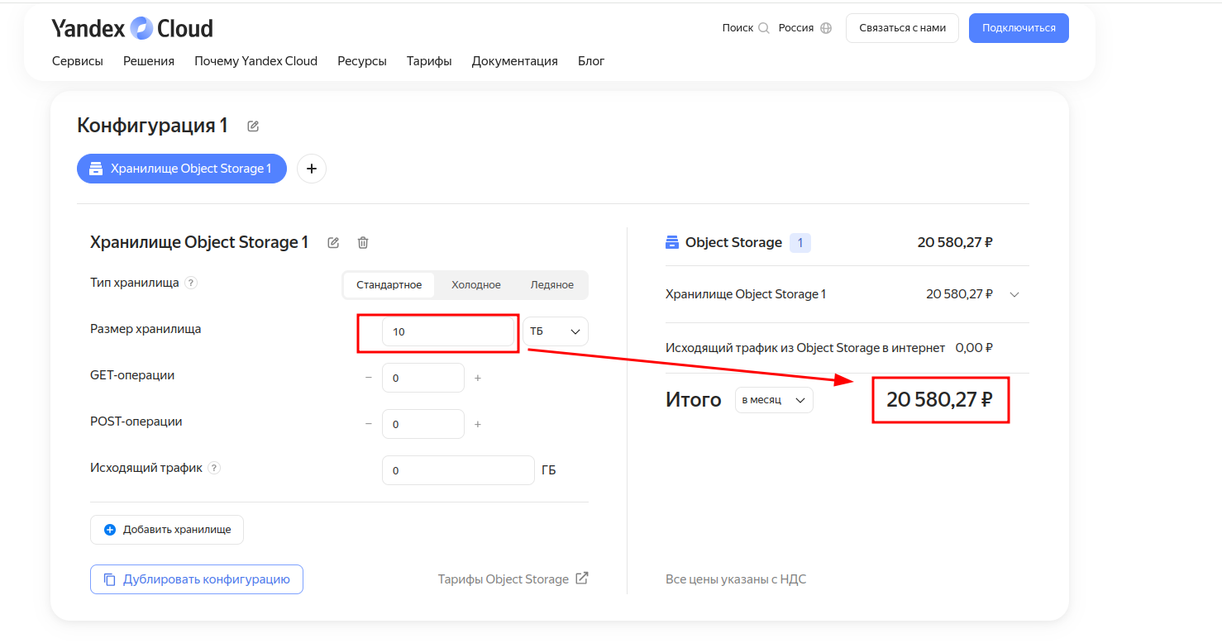Click the 'Все цены указаны с НДС' note
Viewport: 1222px width, 643px height.
coord(736,579)
